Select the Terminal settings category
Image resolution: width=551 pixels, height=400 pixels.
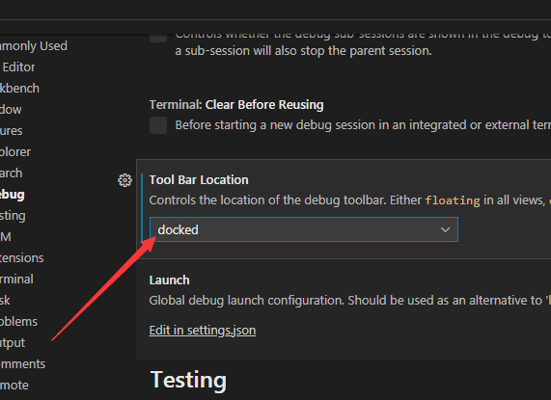point(16,280)
